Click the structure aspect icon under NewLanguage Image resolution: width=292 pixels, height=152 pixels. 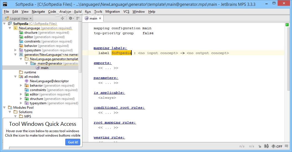click(21, 33)
